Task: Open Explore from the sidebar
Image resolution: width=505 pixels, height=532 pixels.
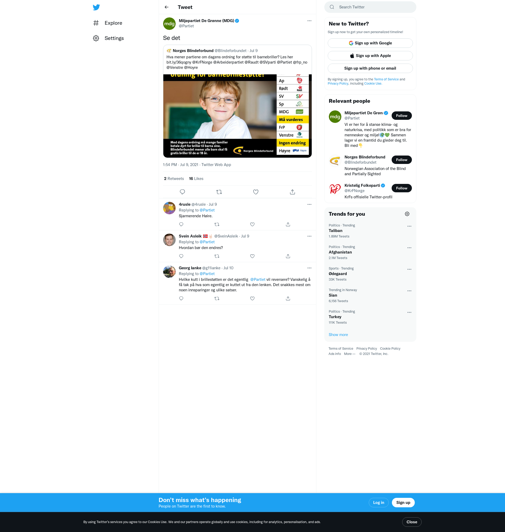Action: (x=107, y=23)
